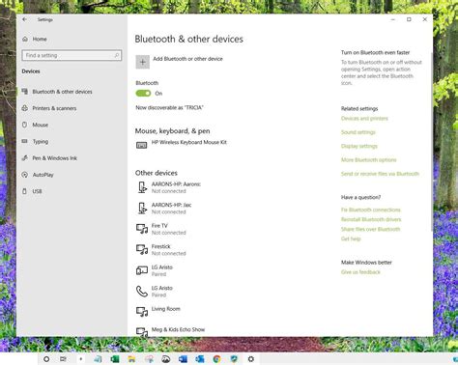Select HP Wireless Keyboard Mouse Kit keyboard icon
The image size is (458, 365).
click(x=142, y=146)
